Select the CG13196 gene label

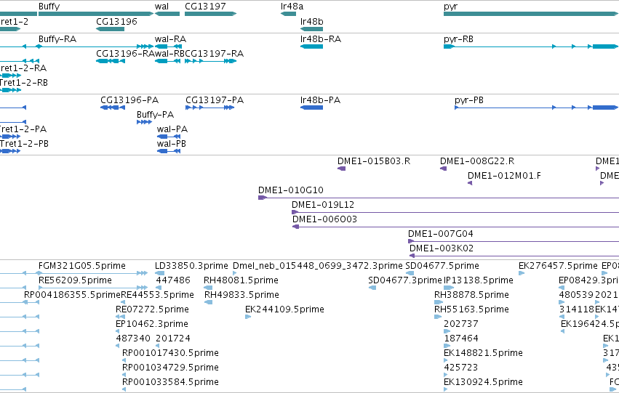click(116, 21)
